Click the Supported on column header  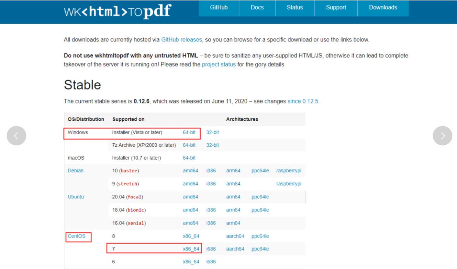click(128, 119)
